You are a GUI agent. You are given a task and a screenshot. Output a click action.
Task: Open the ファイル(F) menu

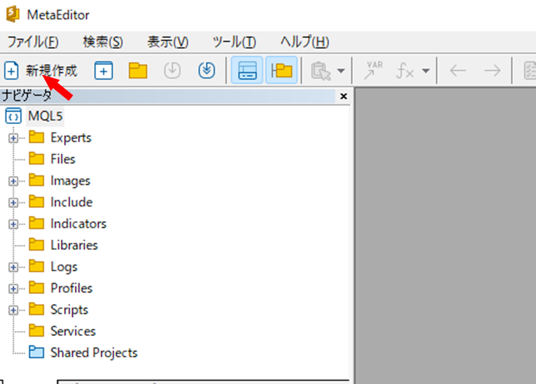pyautogui.click(x=33, y=42)
